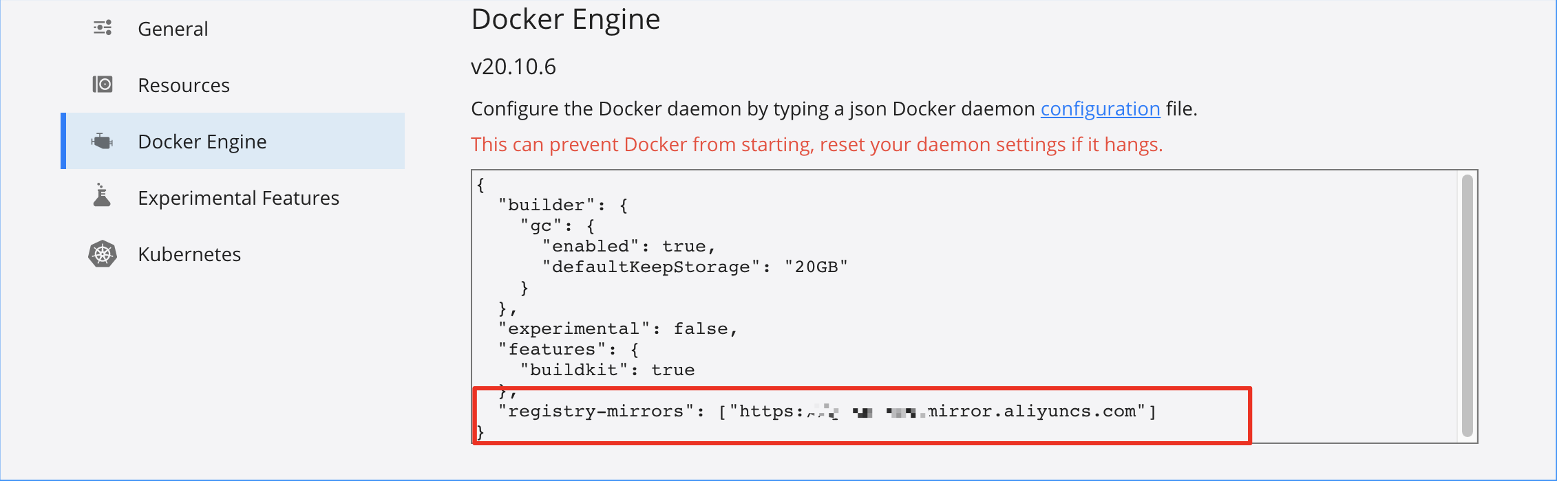1557x481 pixels.
Task: Go to the Experimental Features section
Action: click(238, 198)
